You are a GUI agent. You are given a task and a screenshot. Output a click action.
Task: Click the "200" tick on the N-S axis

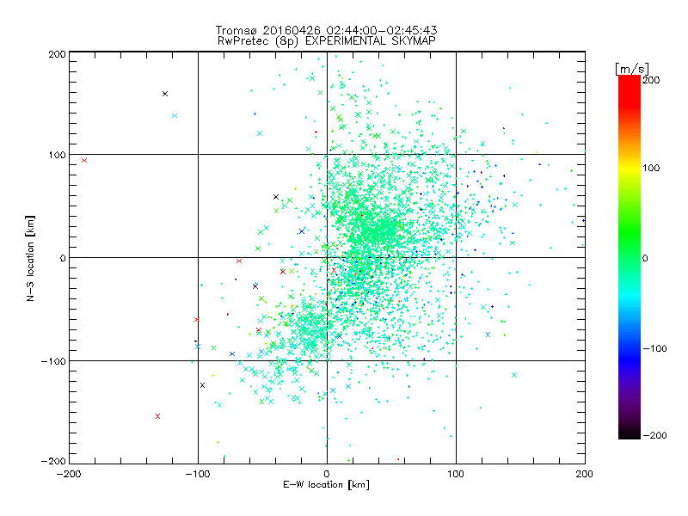coord(57,54)
